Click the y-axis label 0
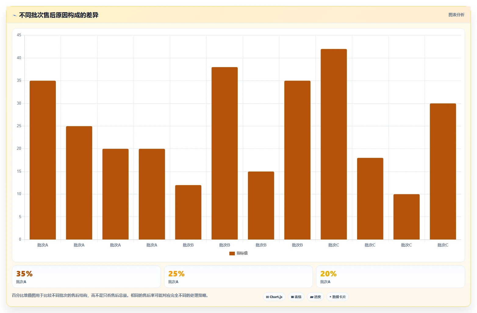The image size is (477, 313). tap(20, 239)
